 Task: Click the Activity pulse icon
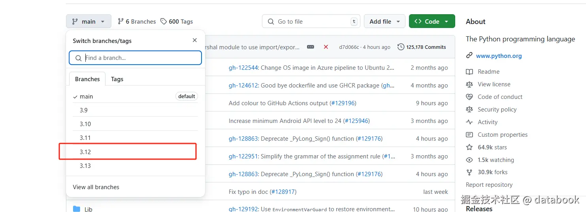(x=469, y=122)
